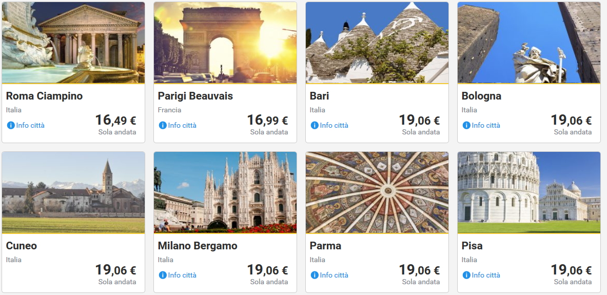Click the info icon on Parigi Beauvais card
This screenshot has height=295, width=607.
coord(163,125)
